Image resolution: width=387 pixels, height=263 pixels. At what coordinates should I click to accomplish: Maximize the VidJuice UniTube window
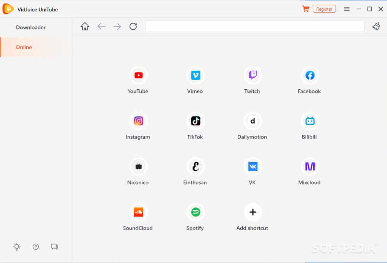point(369,9)
